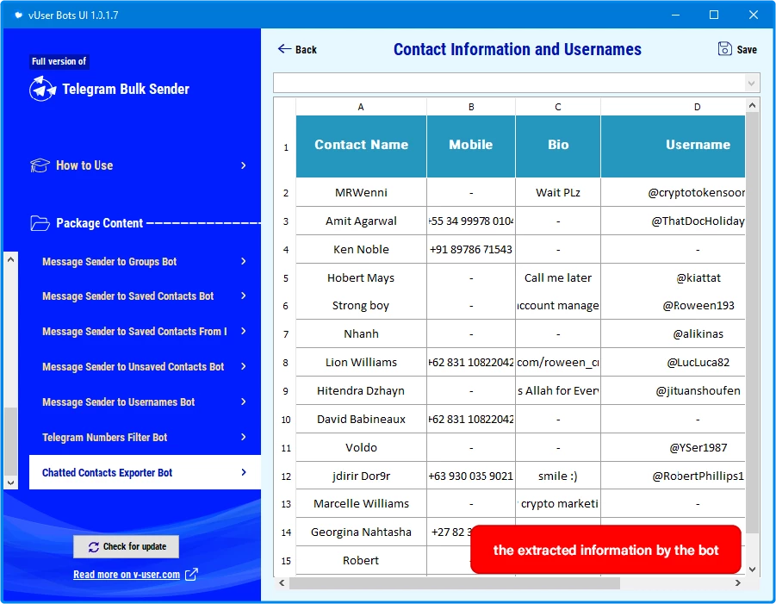Click sidebar scroll up arrow
Image resolution: width=776 pixels, height=604 pixels.
[x=10, y=259]
